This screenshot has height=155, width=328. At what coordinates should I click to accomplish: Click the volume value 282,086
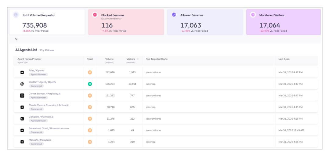tap(110, 72)
